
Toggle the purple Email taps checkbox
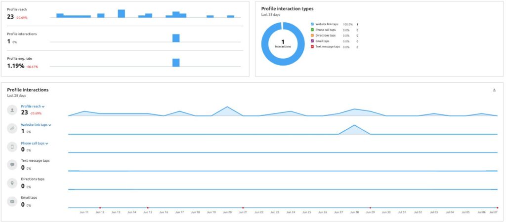click(x=312, y=41)
